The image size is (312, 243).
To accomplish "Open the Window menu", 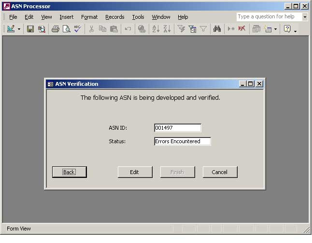I will click(161, 17).
